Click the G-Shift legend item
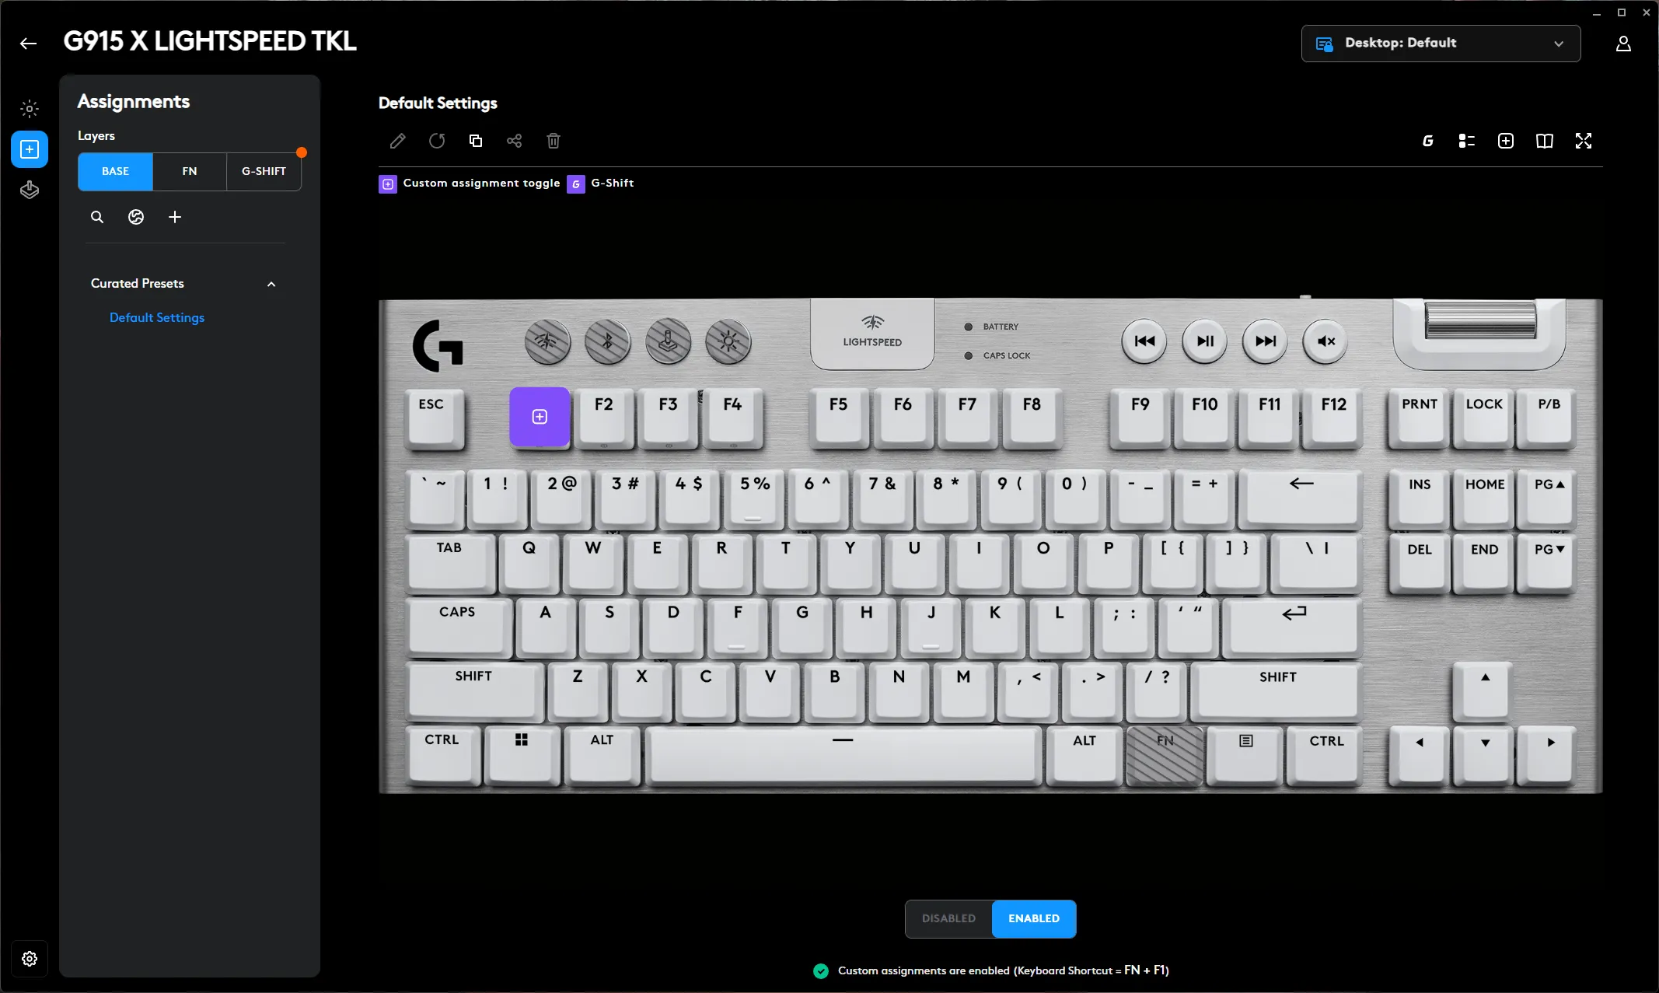1659x993 pixels. click(600, 184)
